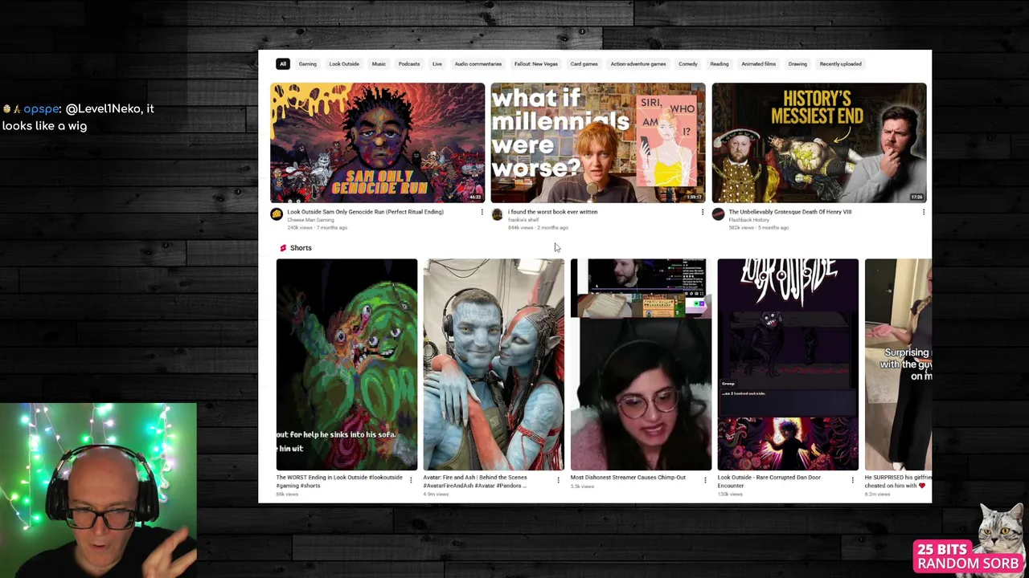Click the Flashback History channel avatar
The width and height of the screenshot is (1029, 578).
tap(718, 214)
